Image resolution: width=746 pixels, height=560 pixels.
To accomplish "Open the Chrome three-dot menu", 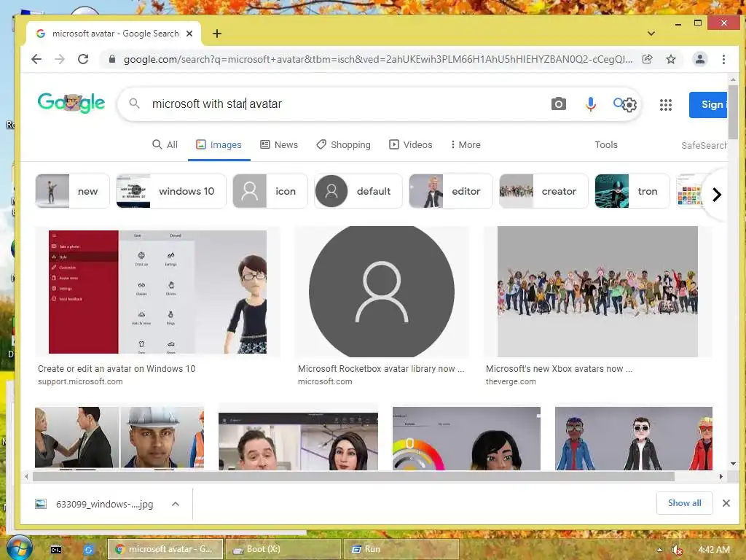I will pos(723,59).
